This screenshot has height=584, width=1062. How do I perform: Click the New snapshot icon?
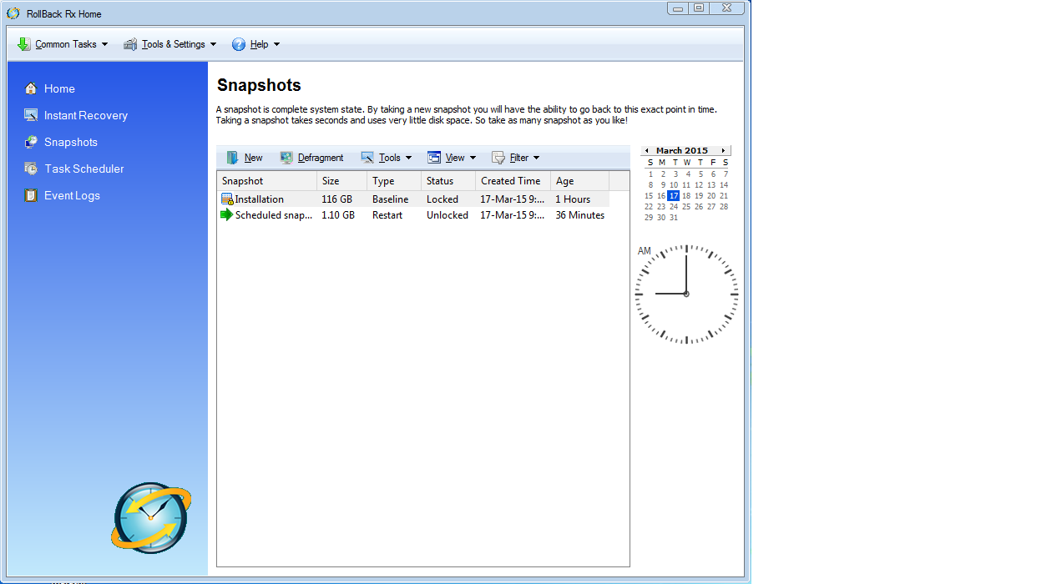click(233, 158)
